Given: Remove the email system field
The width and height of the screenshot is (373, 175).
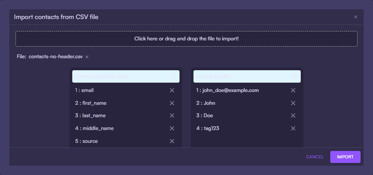Looking at the screenshot, I should pos(172,90).
